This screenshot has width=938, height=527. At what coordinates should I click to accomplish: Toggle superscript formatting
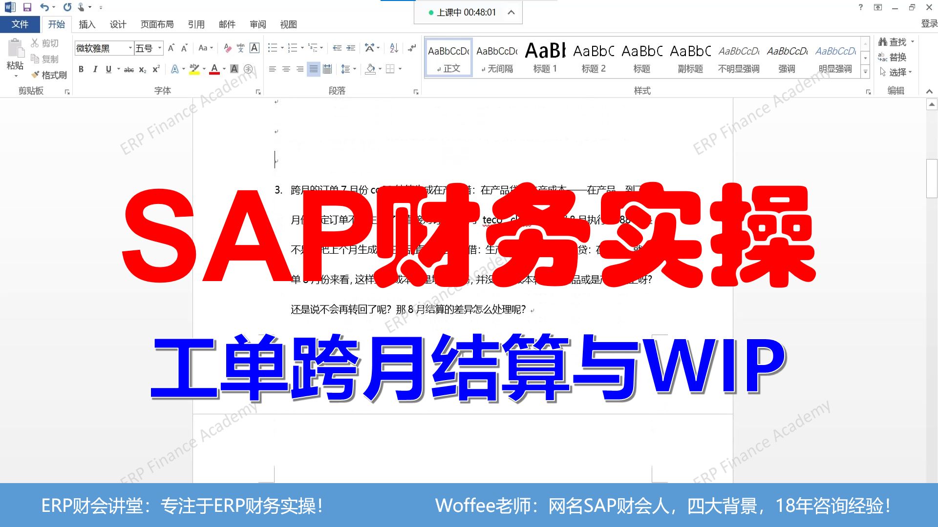pyautogui.click(x=156, y=69)
